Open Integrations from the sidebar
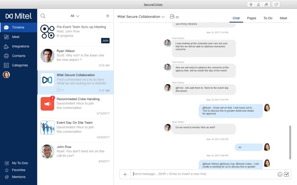 pos(19,46)
